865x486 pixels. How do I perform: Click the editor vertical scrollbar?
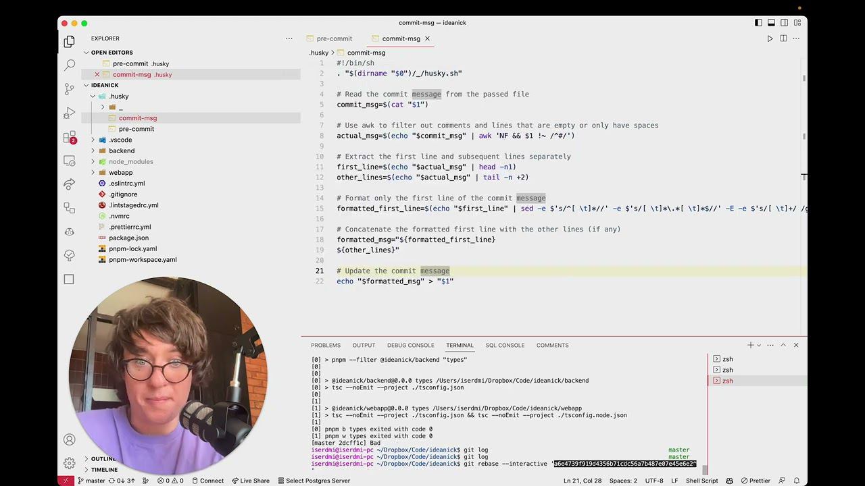(804, 78)
